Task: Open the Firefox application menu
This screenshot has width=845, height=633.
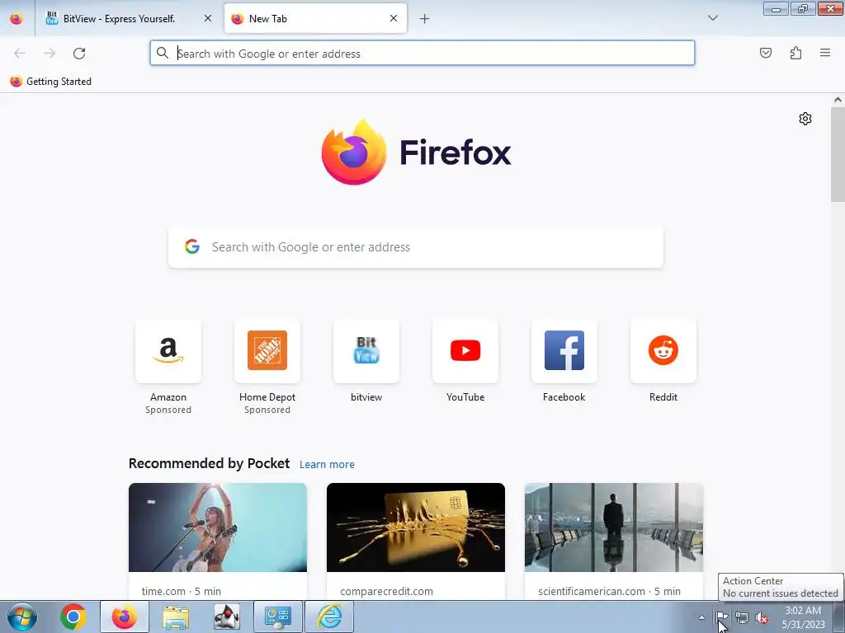Action: [x=825, y=54]
